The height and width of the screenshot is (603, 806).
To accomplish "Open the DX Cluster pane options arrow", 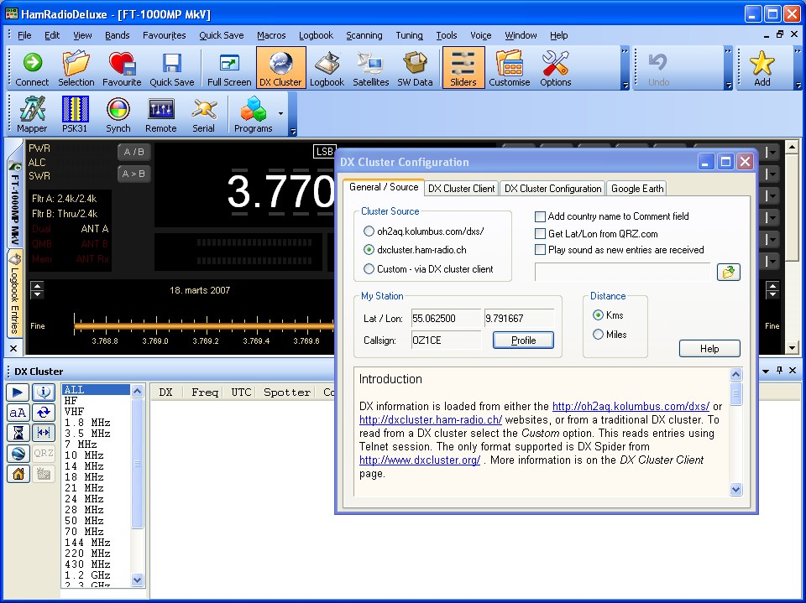I will pos(766,371).
